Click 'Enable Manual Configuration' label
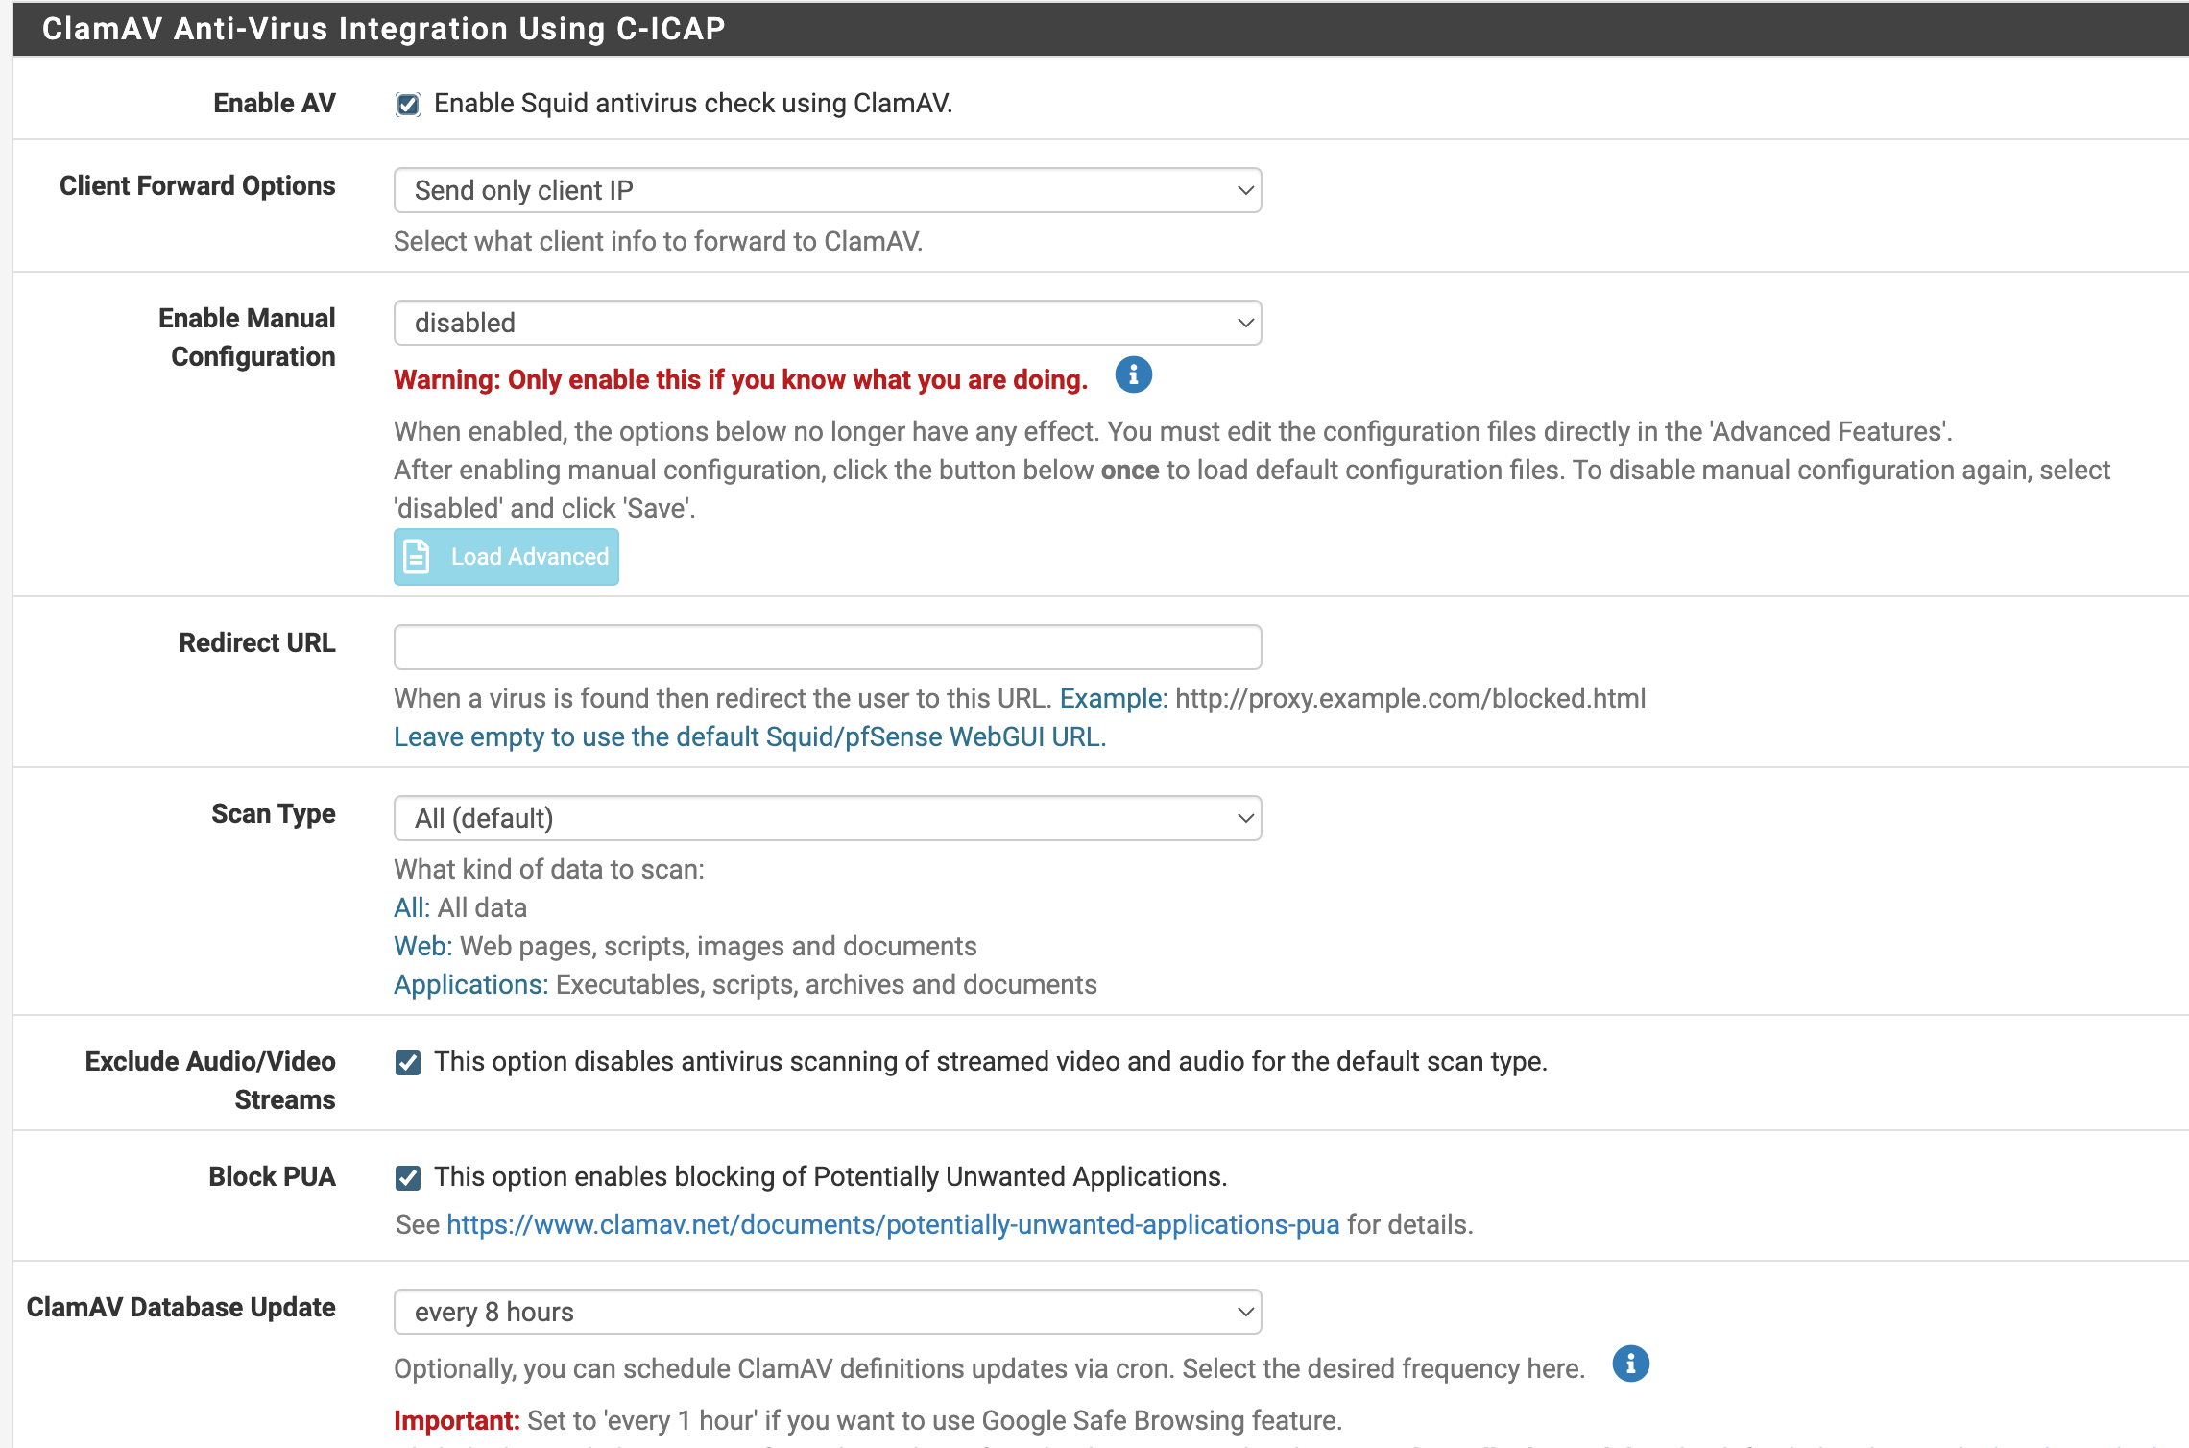Viewport: 2189px width, 1448px height. pos(247,338)
